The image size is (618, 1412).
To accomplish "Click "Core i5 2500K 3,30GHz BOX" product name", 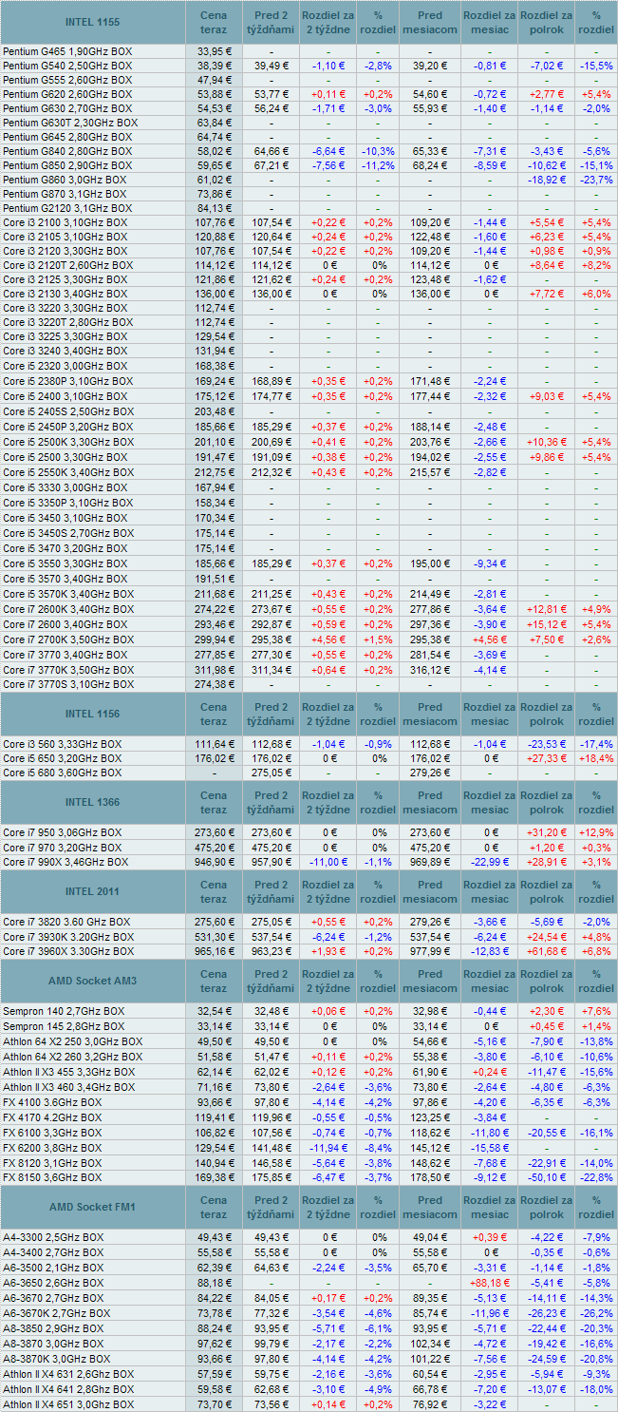I will 67,442.
